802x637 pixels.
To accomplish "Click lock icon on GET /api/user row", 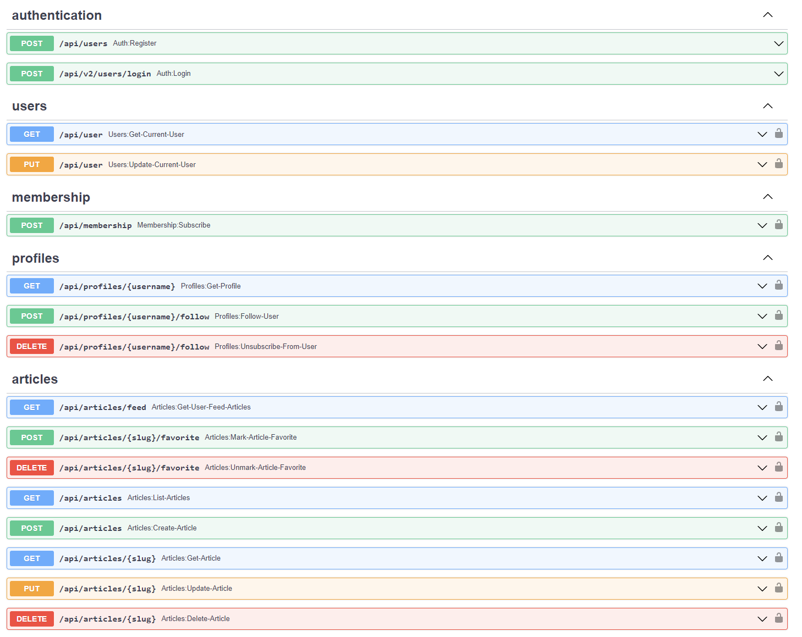I will coord(779,134).
